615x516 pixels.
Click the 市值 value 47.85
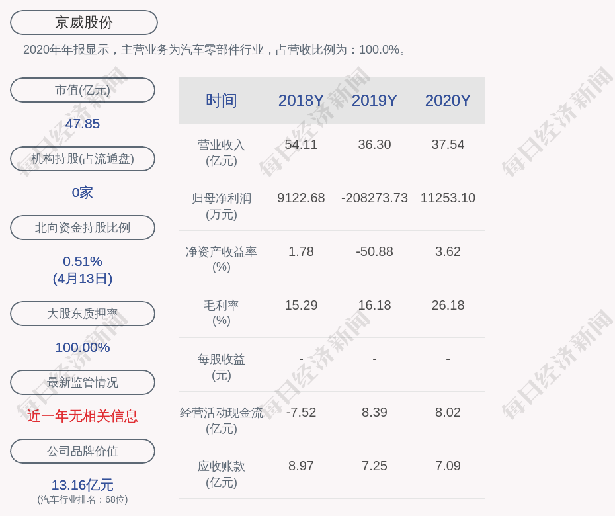click(83, 124)
